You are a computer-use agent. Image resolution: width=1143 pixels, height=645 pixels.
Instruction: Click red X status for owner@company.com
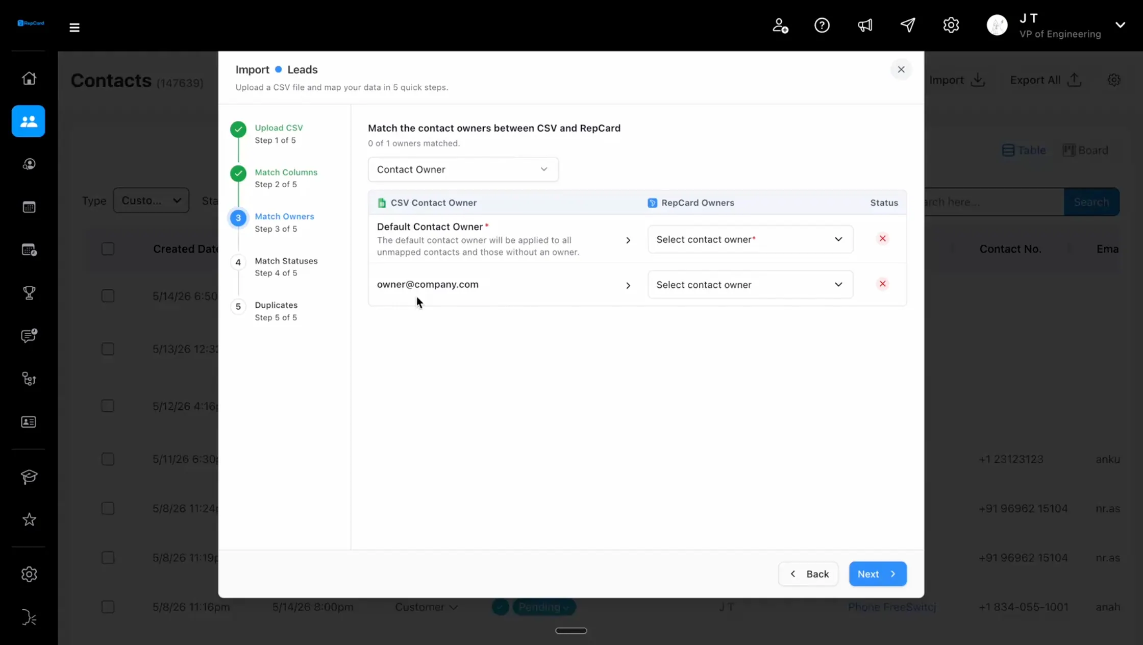click(882, 284)
